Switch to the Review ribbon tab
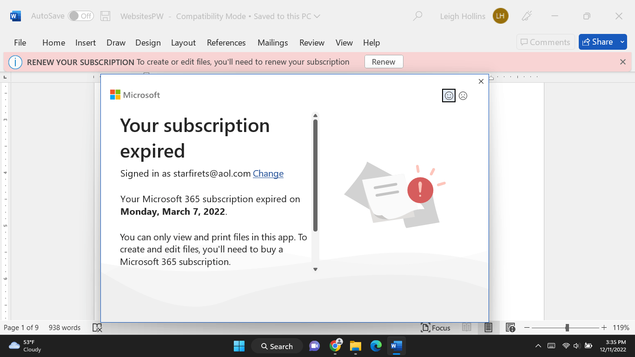 pos(311,42)
